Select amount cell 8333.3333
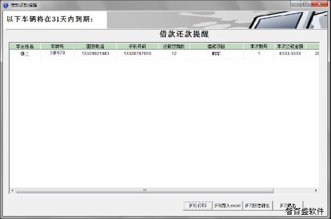 (x=290, y=54)
